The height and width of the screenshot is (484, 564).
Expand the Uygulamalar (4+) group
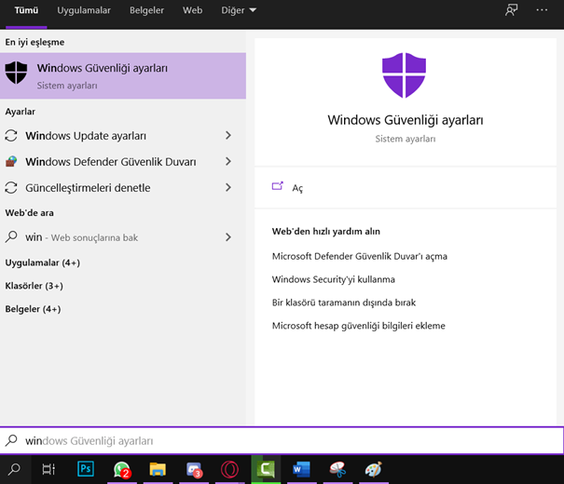coord(43,262)
